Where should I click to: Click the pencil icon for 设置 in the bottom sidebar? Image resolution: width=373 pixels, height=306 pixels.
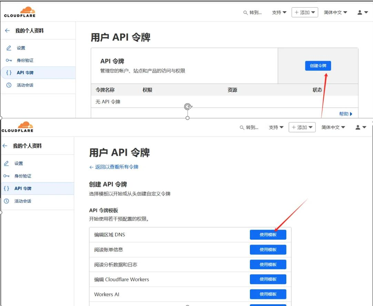[7, 164]
